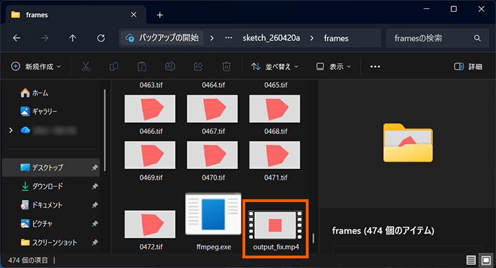
Task: Open the 新規作成 dropdown
Action: click(36, 67)
